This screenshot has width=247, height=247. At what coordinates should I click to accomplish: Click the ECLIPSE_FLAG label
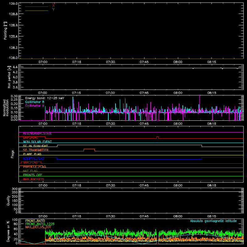34,158
